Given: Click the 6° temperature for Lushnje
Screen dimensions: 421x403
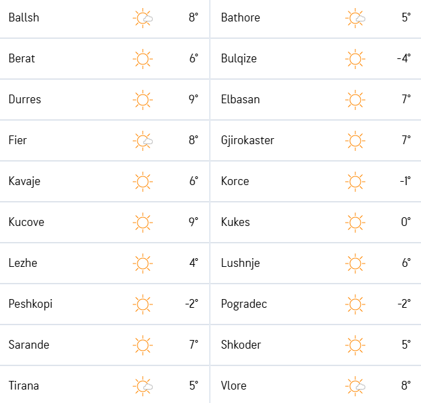Looking at the screenshot, I should click(406, 263).
